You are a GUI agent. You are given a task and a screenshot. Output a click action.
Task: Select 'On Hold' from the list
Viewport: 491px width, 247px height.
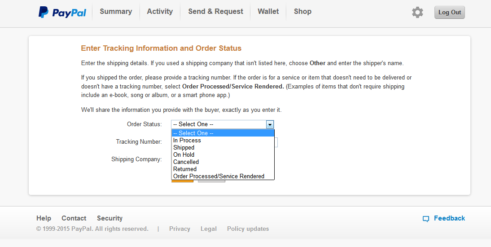coord(223,155)
